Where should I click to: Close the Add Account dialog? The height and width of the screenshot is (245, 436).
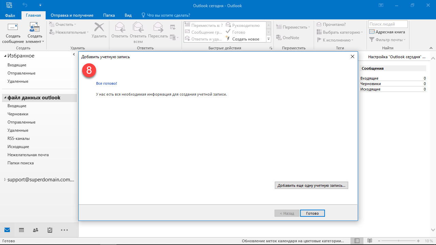[x=353, y=57]
